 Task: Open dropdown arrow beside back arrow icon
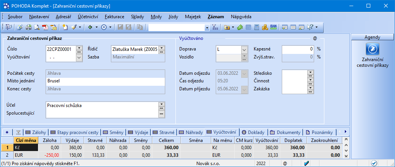pos(96,27)
